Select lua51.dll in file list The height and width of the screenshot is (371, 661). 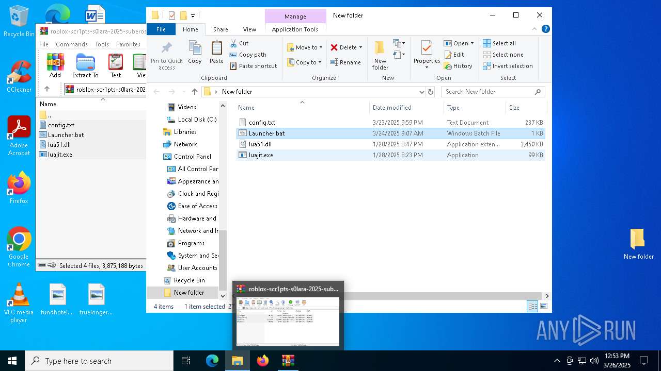click(391, 144)
